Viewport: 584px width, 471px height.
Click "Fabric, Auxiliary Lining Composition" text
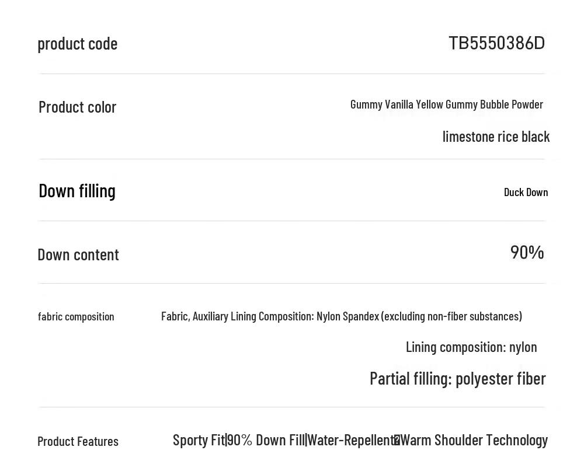[x=237, y=316]
